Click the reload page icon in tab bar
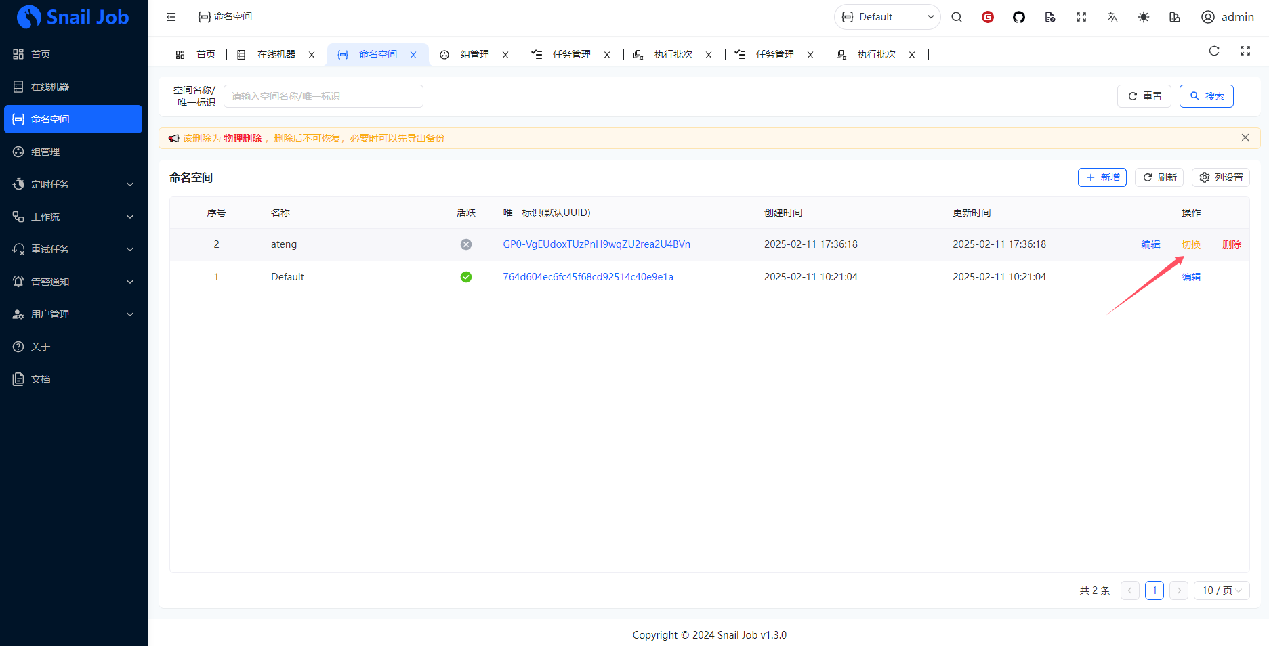 pyautogui.click(x=1213, y=51)
